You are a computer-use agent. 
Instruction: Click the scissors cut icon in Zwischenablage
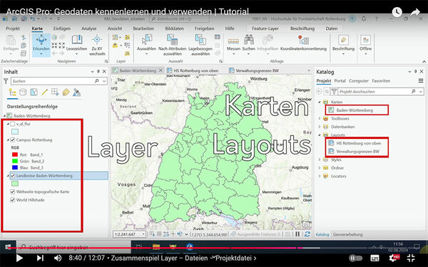click(x=24, y=38)
